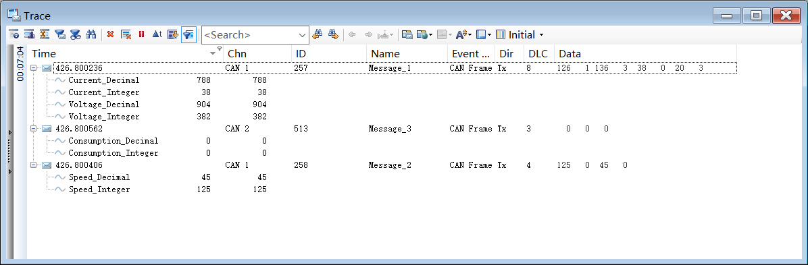Image resolution: width=808 pixels, height=265 pixels.
Task: Toggle chronological display mode icon
Action: point(173,34)
